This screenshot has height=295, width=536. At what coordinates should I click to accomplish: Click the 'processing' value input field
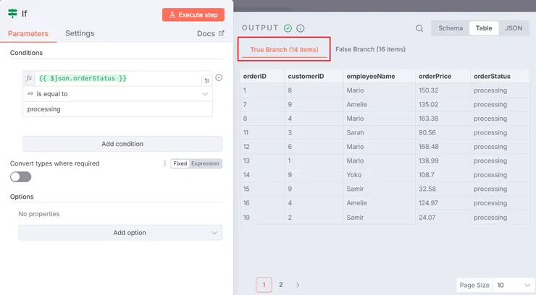click(x=117, y=109)
